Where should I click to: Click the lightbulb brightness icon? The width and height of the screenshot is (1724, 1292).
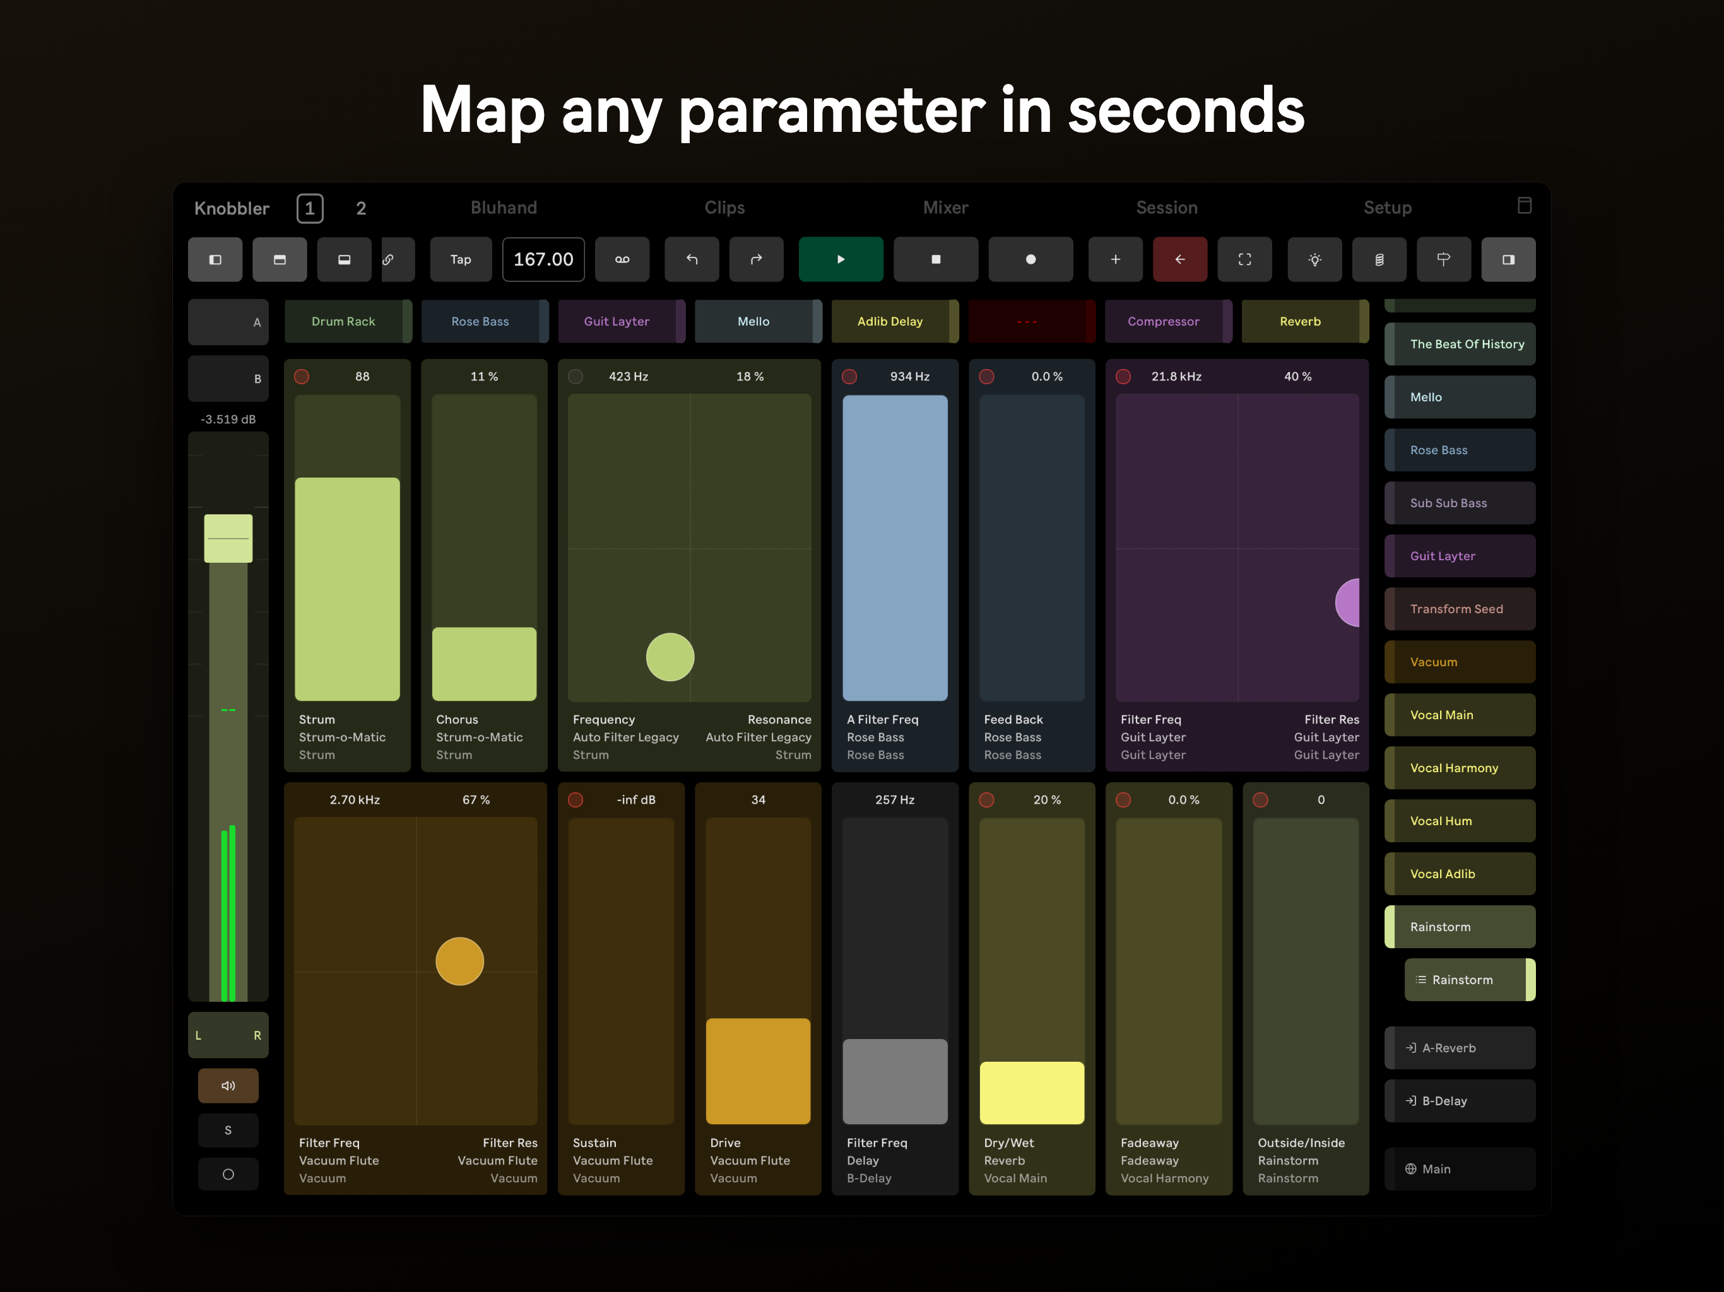[x=1315, y=259]
